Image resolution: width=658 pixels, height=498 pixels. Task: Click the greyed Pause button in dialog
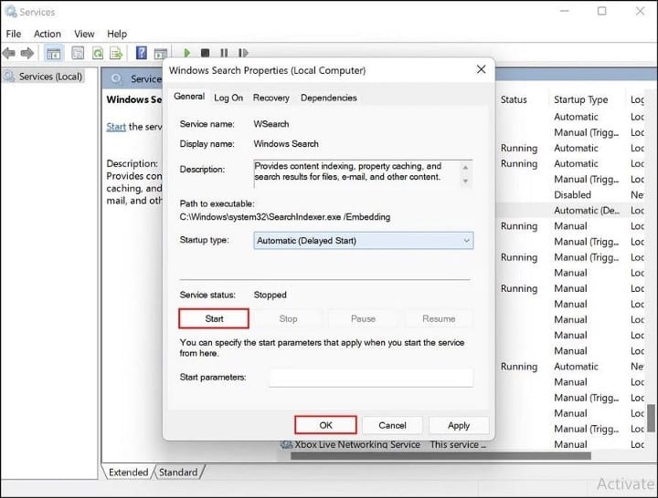coord(363,318)
